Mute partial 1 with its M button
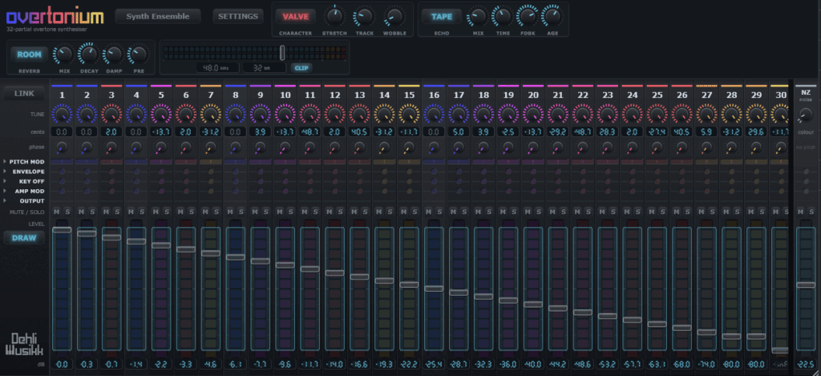This screenshot has width=821, height=376. 57,212
